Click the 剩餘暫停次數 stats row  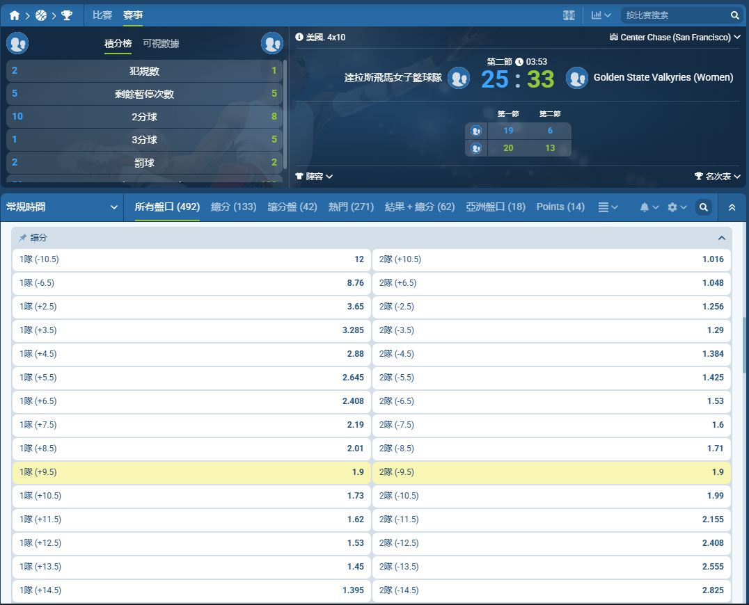point(144,93)
